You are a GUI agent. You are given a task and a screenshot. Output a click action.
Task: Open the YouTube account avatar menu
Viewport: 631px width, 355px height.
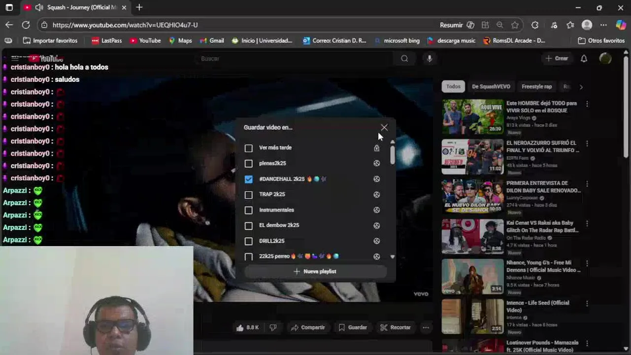(605, 59)
